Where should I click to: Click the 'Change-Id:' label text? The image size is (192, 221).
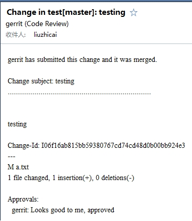click(x=24, y=145)
